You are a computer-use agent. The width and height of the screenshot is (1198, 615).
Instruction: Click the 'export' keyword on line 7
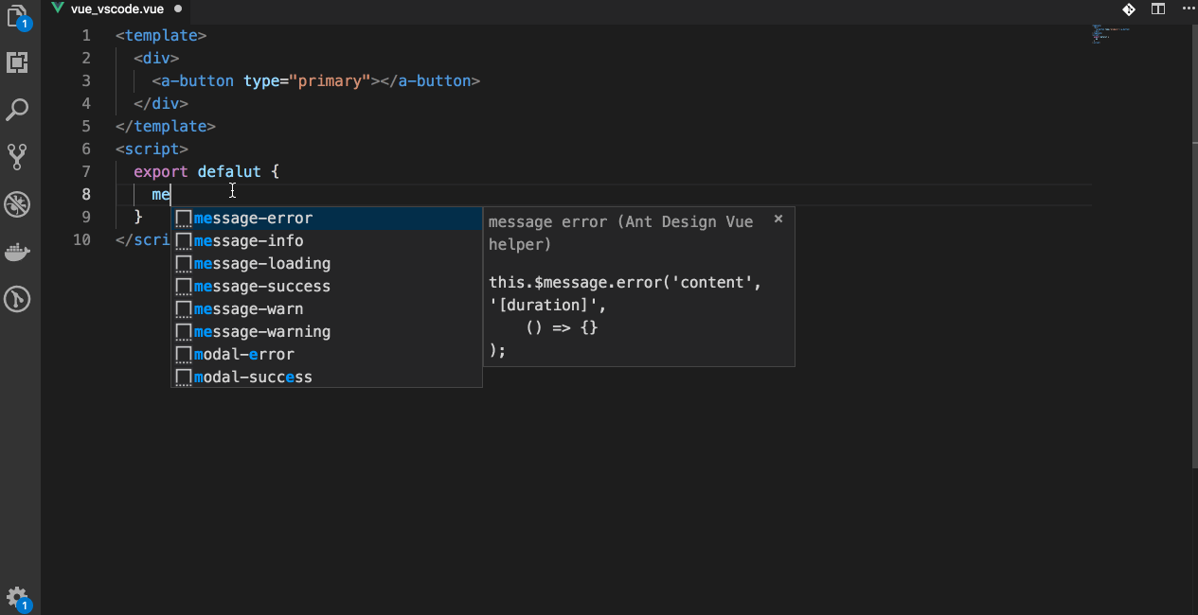tap(161, 172)
